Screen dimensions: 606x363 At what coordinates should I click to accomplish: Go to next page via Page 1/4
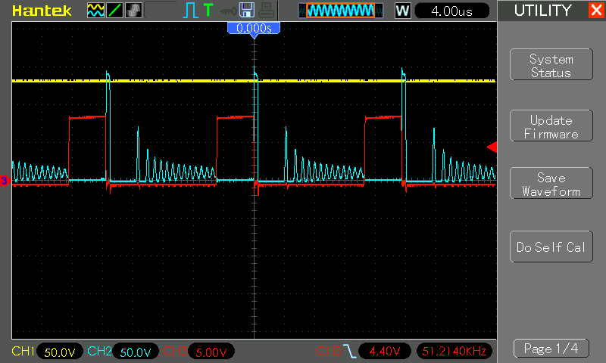click(x=551, y=349)
